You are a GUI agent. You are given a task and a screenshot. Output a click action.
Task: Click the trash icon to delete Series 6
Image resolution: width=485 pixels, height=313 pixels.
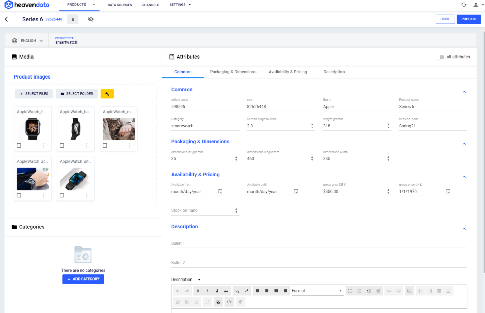pos(72,19)
